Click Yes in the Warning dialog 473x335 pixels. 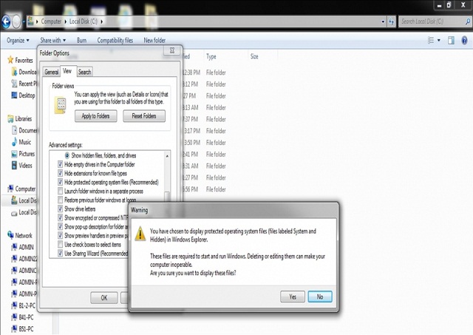point(293,296)
